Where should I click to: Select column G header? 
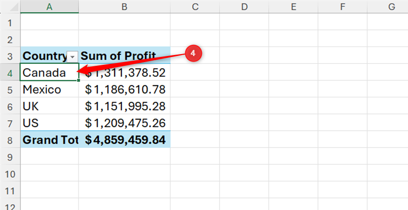(x=387, y=7)
